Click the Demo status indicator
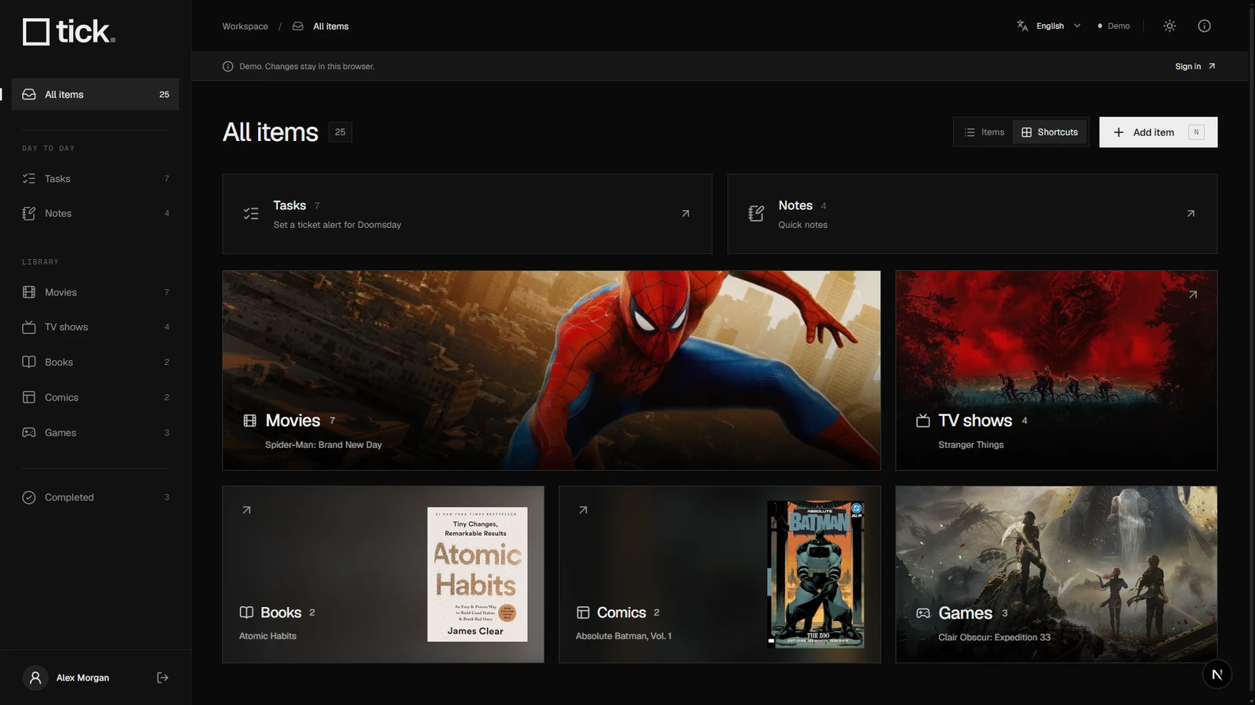Viewport: 1255px width, 705px height. click(1114, 26)
